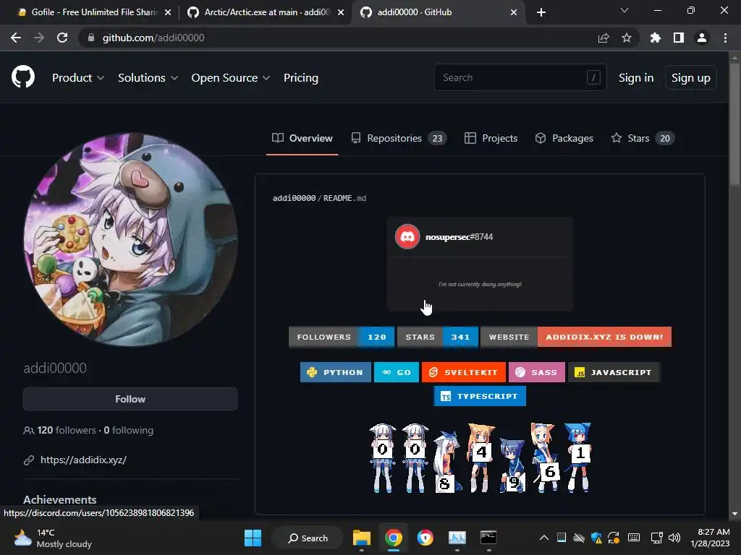741x555 pixels.
Task: Click the TypeScript badge
Action: 480,397
